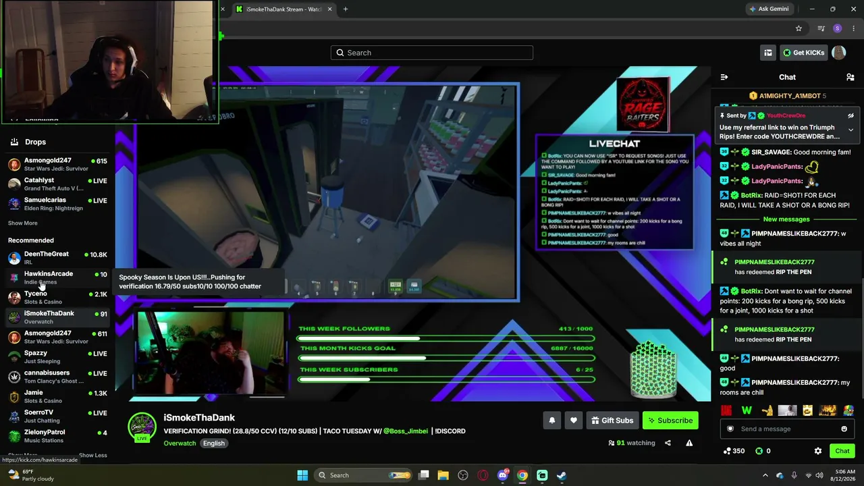Open the user profile avatar menu

coord(839,53)
